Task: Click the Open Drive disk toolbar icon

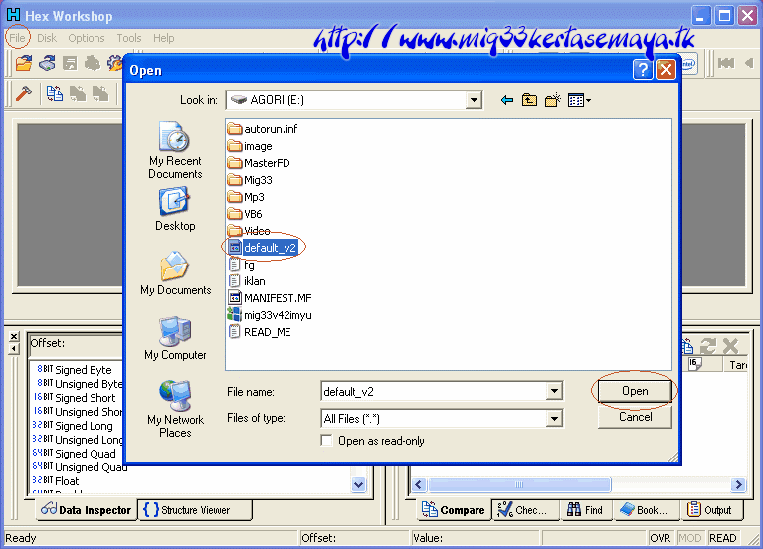Action: [47, 63]
